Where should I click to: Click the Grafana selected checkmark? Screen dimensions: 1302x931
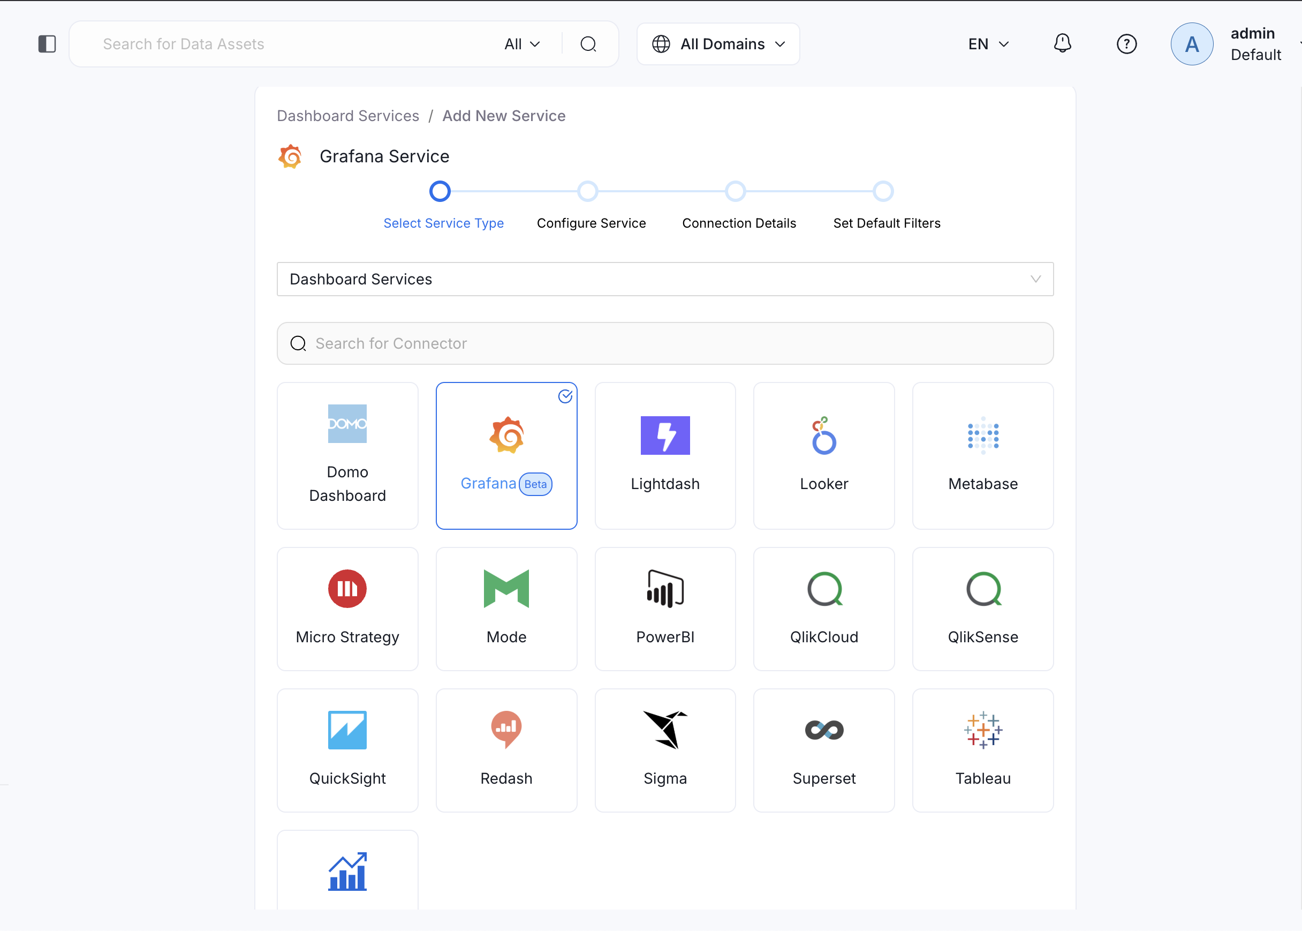[x=565, y=396]
